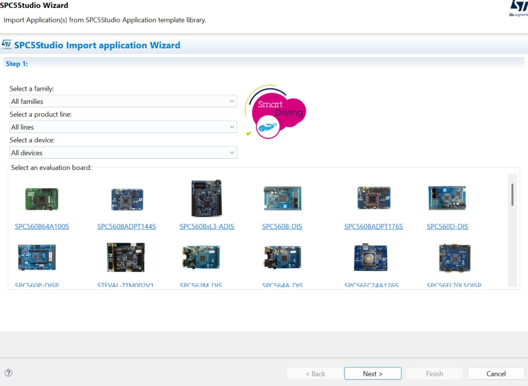The height and width of the screenshot is (386, 528).
Task: Open the SPC560D-DIS link
Action: 447,227
